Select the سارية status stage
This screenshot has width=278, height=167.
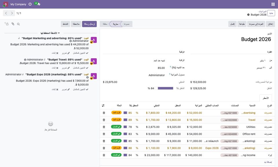[116, 24]
